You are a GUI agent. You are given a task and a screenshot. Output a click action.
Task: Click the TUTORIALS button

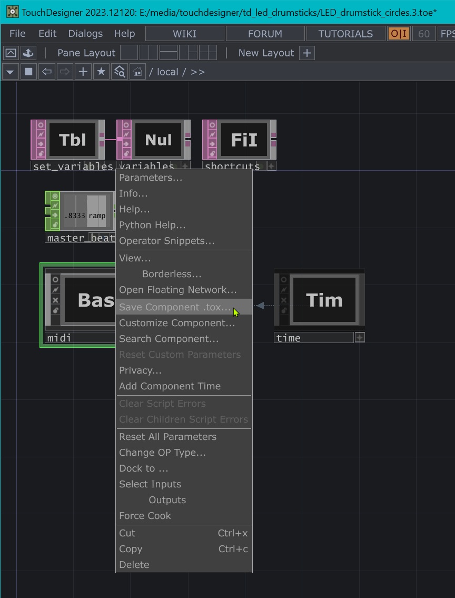pyautogui.click(x=345, y=34)
